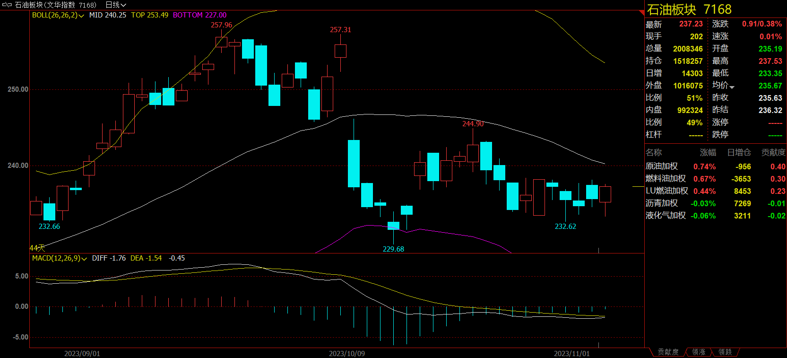This screenshot has height=358, width=787.
Task: Click the 燃料油加权 日增仓 -3653
Action: (x=741, y=179)
